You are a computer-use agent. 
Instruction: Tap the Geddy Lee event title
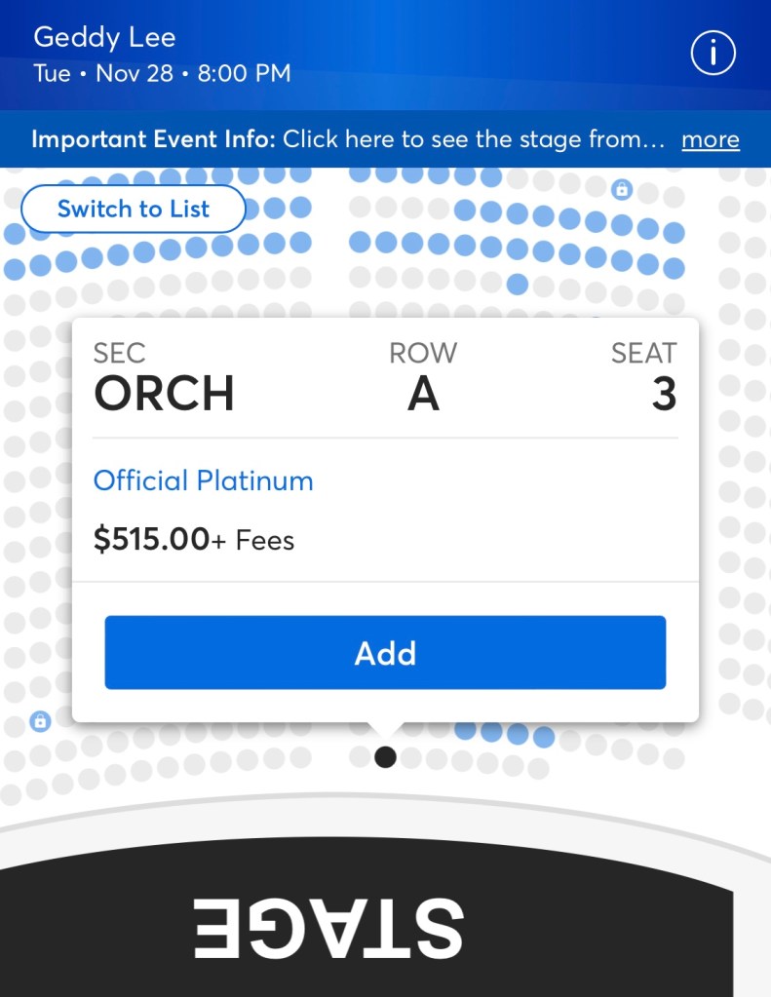tap(104, 38)
